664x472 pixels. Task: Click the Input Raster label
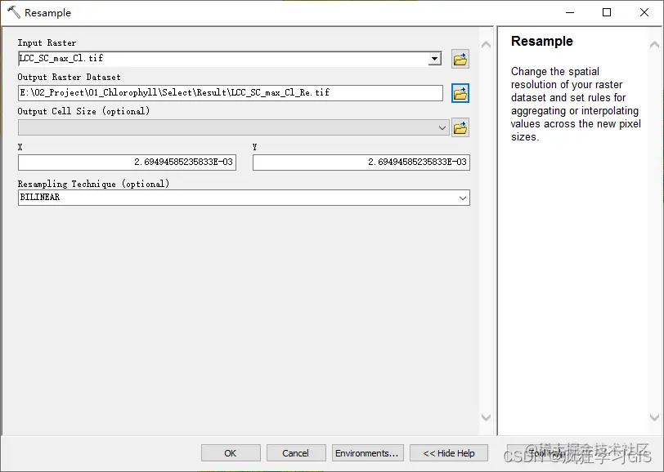(x=47, y=42)
